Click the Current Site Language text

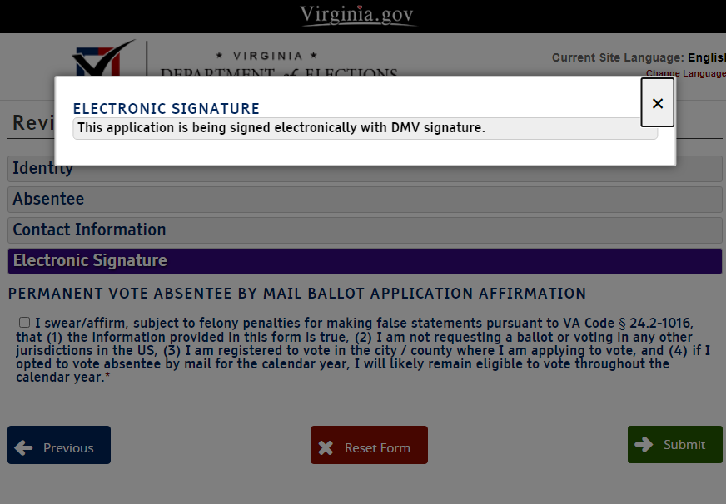tap(618, 58)
